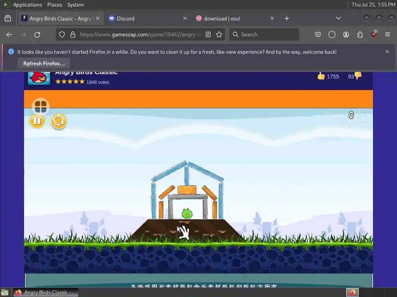Click the Refresh Firefox… button

pyautogui.click(x=44, y=63)
